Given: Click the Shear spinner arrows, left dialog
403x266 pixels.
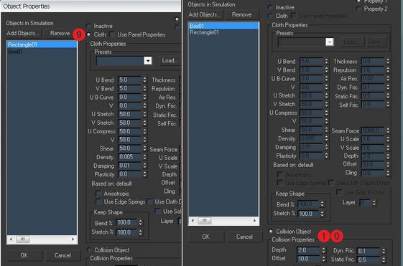Looking at the screenshot, I should [x=145, y=148].
